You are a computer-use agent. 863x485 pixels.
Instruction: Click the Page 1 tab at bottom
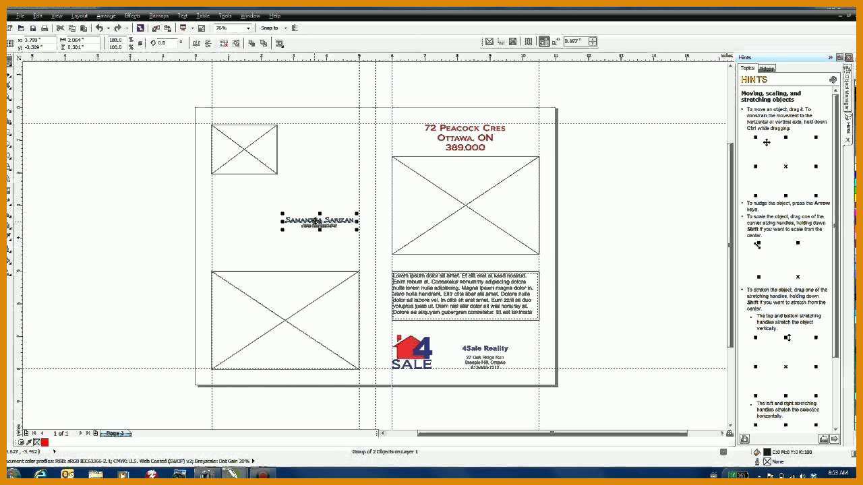tap(115, 433)
